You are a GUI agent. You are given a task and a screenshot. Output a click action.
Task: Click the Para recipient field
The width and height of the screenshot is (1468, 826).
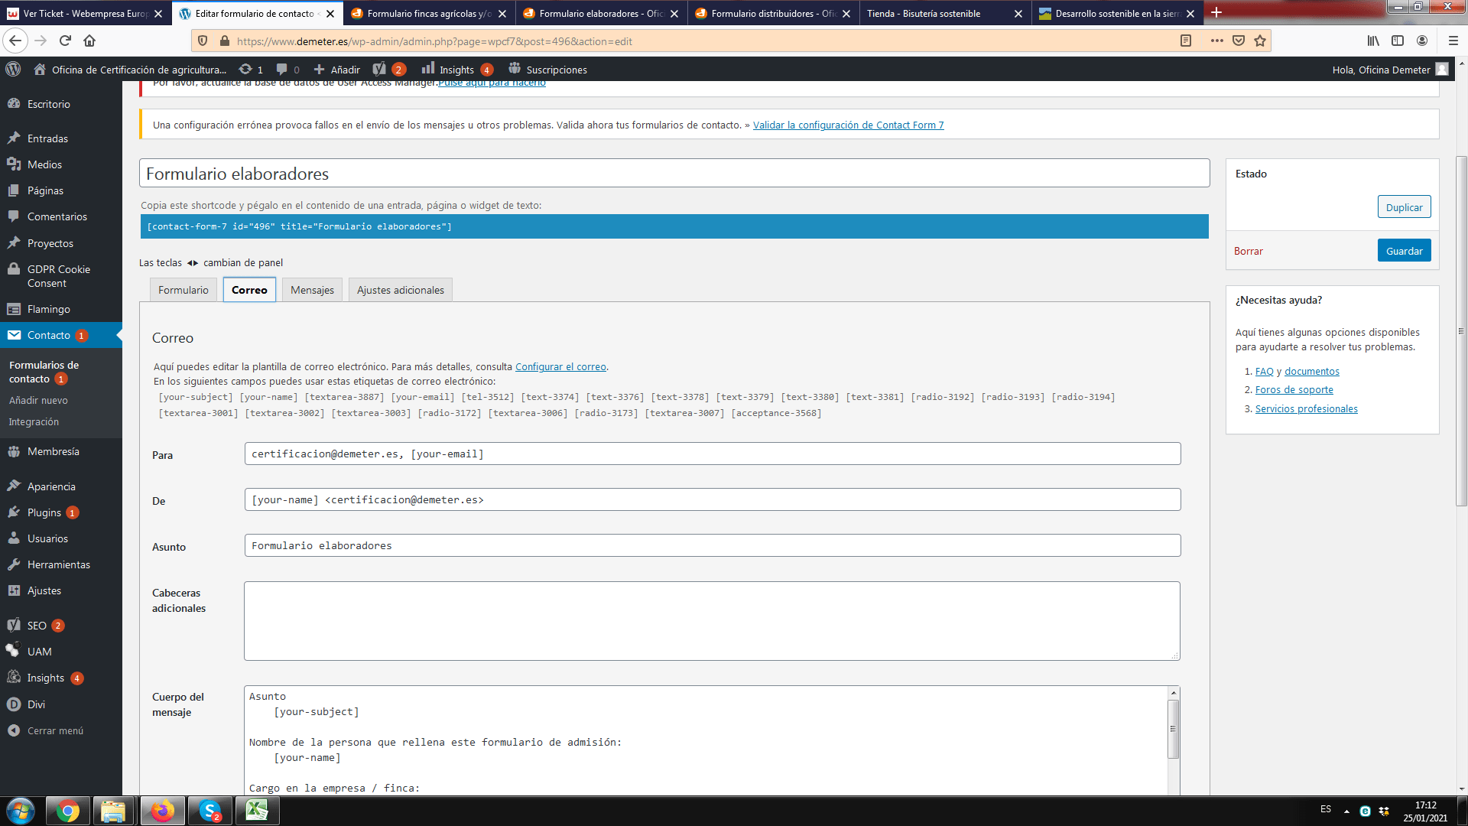pos(713,454)
